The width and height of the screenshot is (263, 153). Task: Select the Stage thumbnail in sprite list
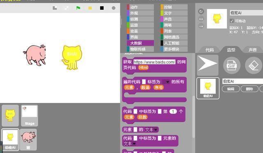tap(30, 116)
